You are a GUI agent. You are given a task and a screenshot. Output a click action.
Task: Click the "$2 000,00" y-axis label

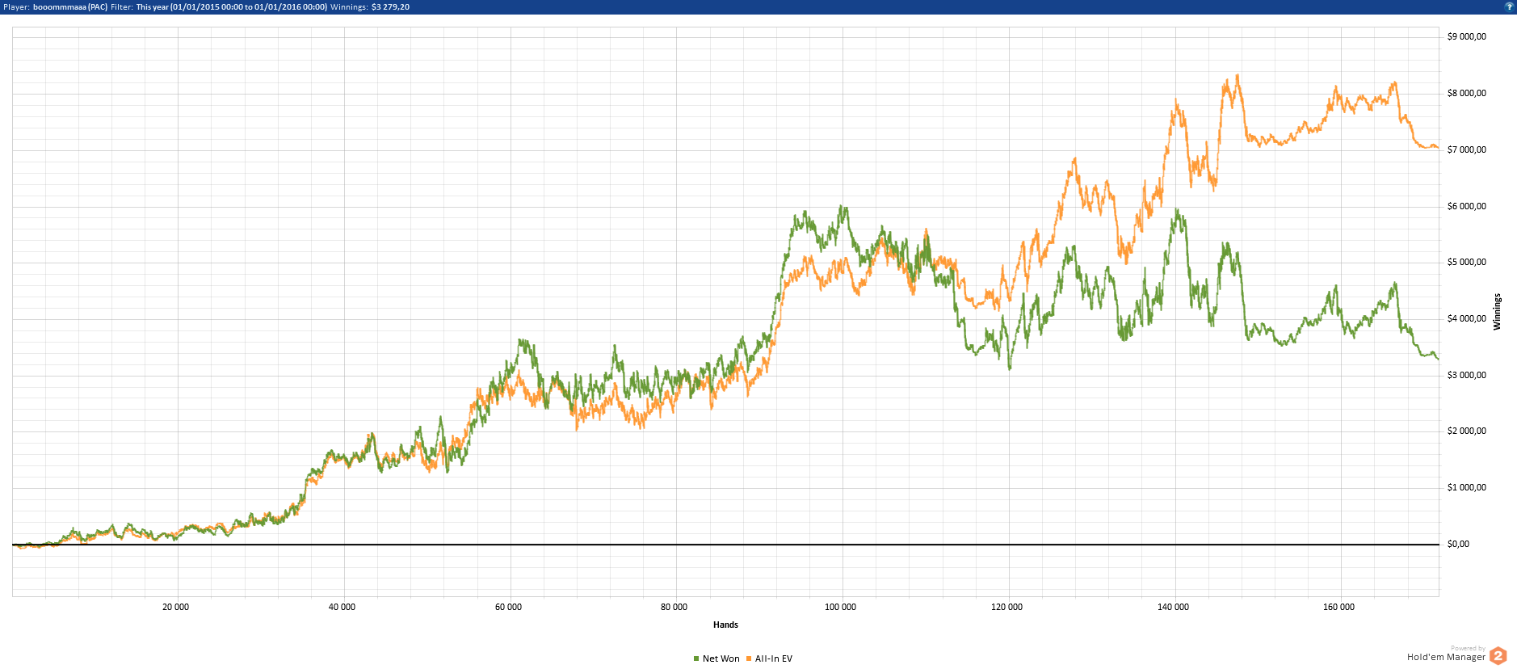point(1466,431)
